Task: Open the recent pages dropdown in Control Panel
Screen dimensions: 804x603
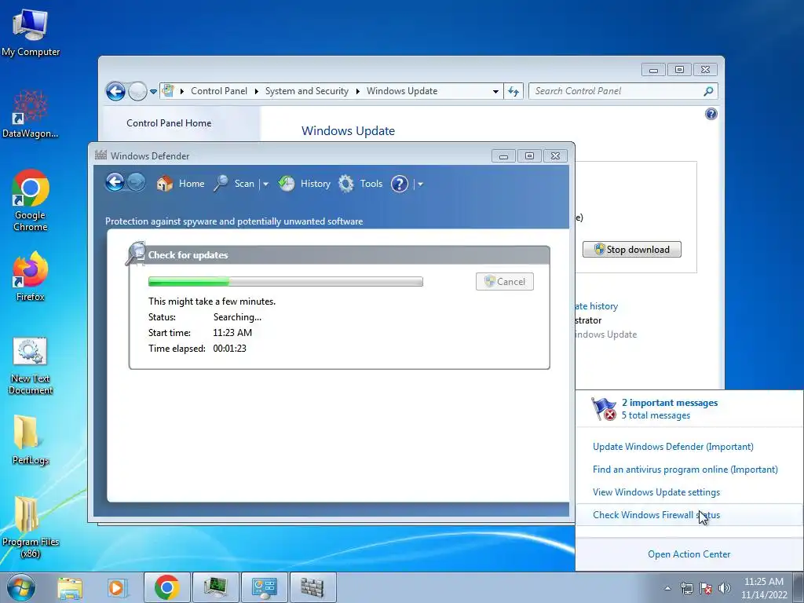Action: pos(153,92)
